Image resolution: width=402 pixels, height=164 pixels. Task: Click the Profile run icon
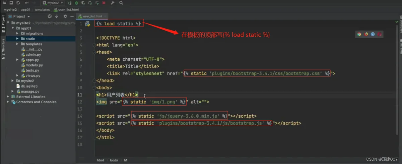90,3
